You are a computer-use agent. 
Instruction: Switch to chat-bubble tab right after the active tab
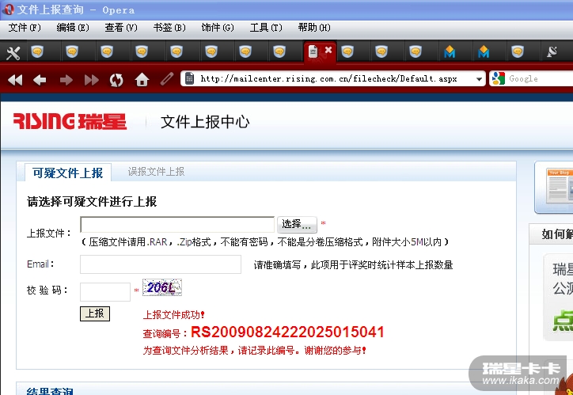coord(347,51)
